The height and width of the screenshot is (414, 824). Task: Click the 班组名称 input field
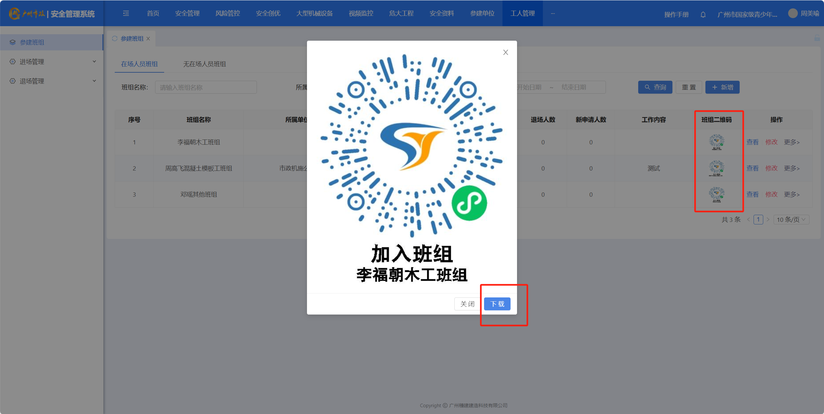206,88
